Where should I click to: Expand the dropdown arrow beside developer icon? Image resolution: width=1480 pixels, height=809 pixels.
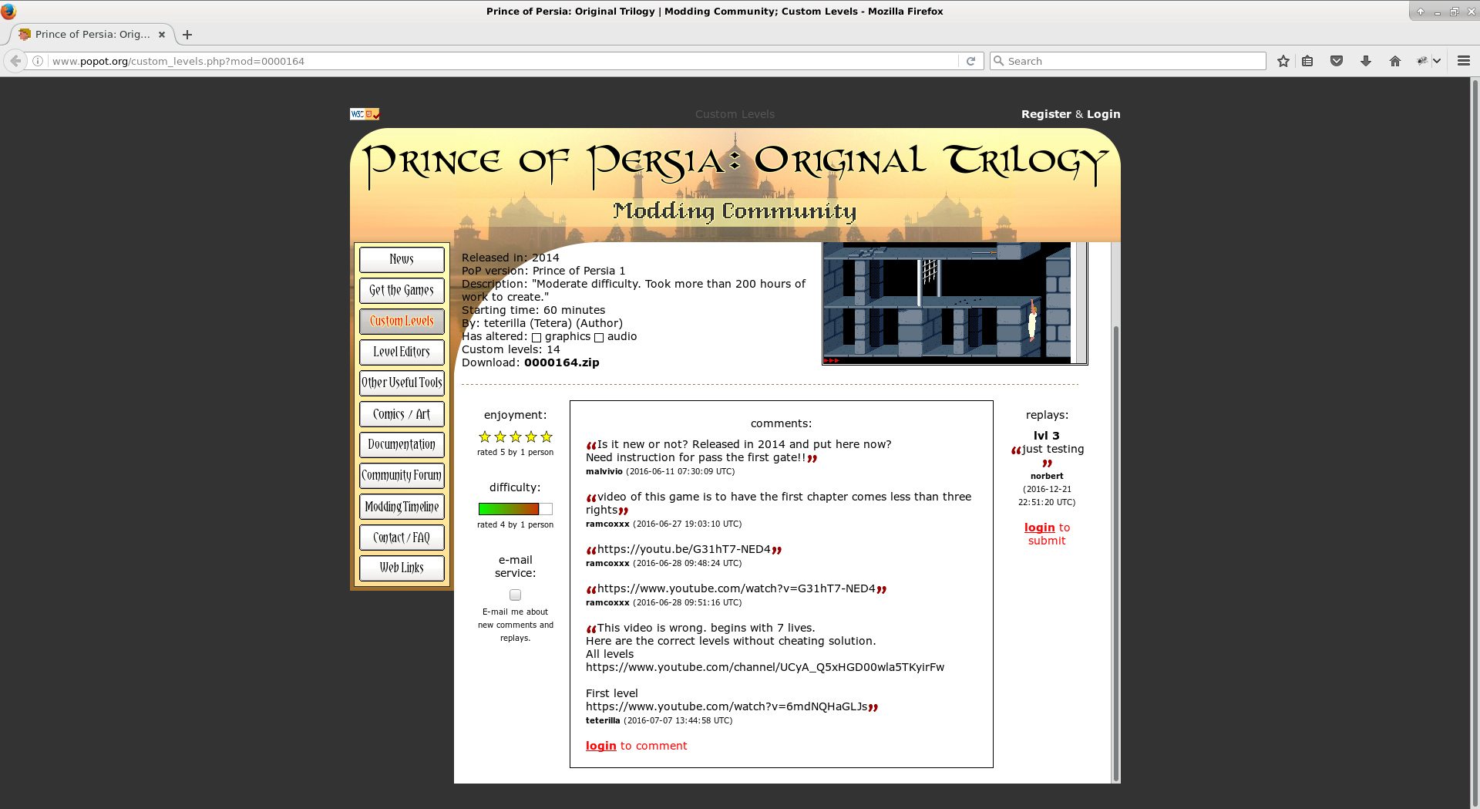[1437, 61]
